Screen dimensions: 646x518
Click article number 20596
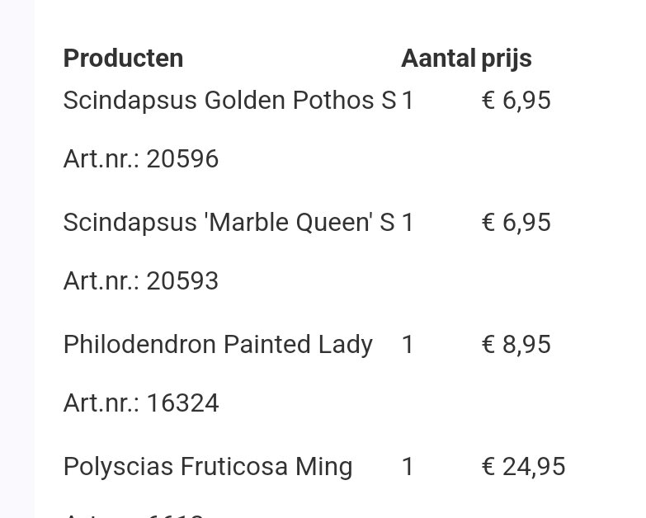[141, 159]
